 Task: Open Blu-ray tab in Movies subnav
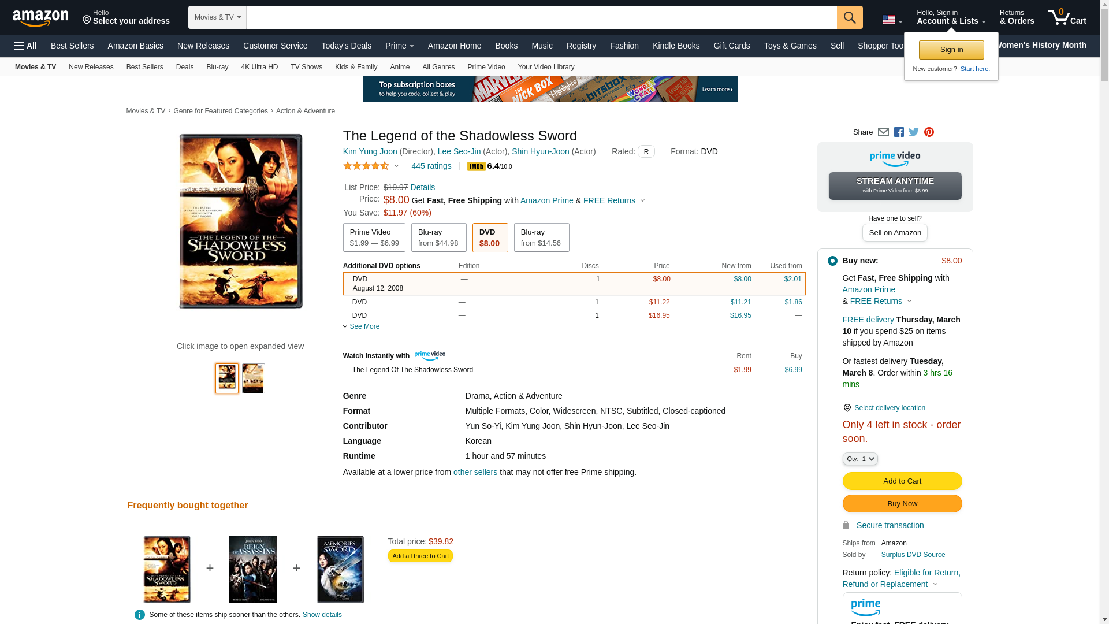217,67
